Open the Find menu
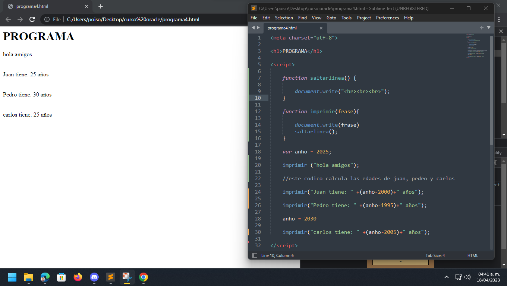Viewport: 507px width, 286px height. 302,18
